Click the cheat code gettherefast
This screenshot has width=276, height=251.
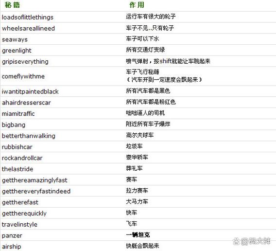click(20, 202)
